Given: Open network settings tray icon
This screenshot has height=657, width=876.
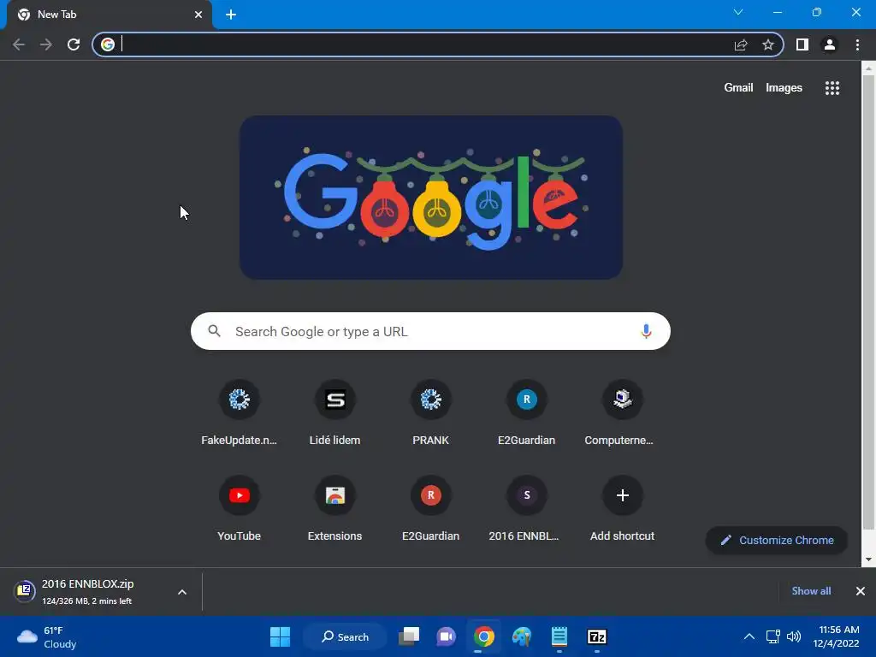Looking at the screenshot, I should click(x=773, y=636).
